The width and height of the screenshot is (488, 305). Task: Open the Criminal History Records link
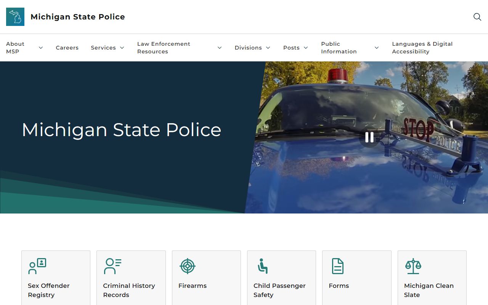[129, 290]
